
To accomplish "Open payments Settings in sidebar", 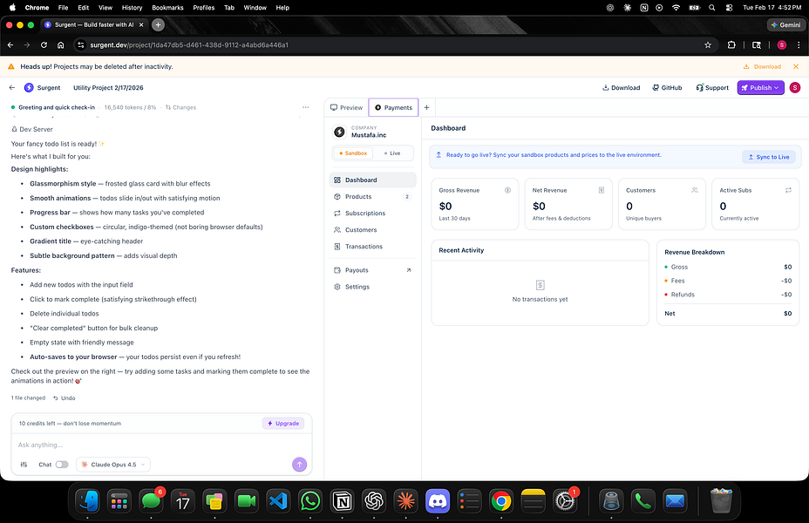I will (x=372, y=287).
